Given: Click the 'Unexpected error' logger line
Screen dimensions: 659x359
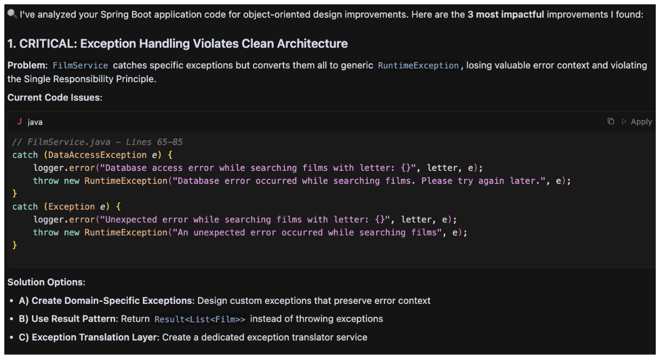Looking at the screenshot, I should coord(245,220).
